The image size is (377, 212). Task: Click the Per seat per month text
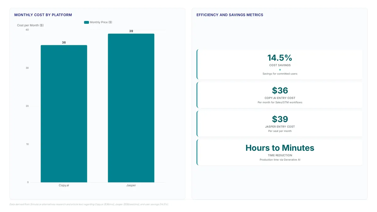click(280, 131)
